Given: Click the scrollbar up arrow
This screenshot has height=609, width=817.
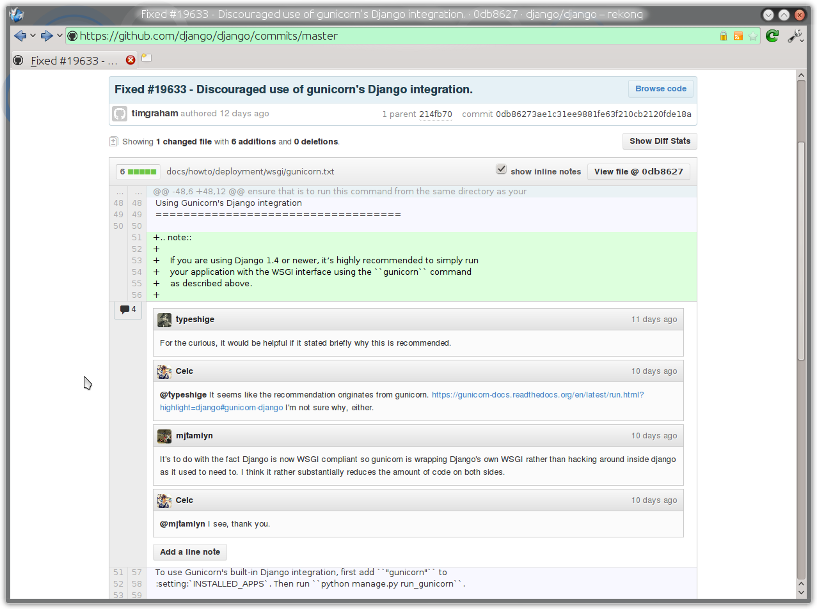Looking at the screenshot, I should coord(801,75).
